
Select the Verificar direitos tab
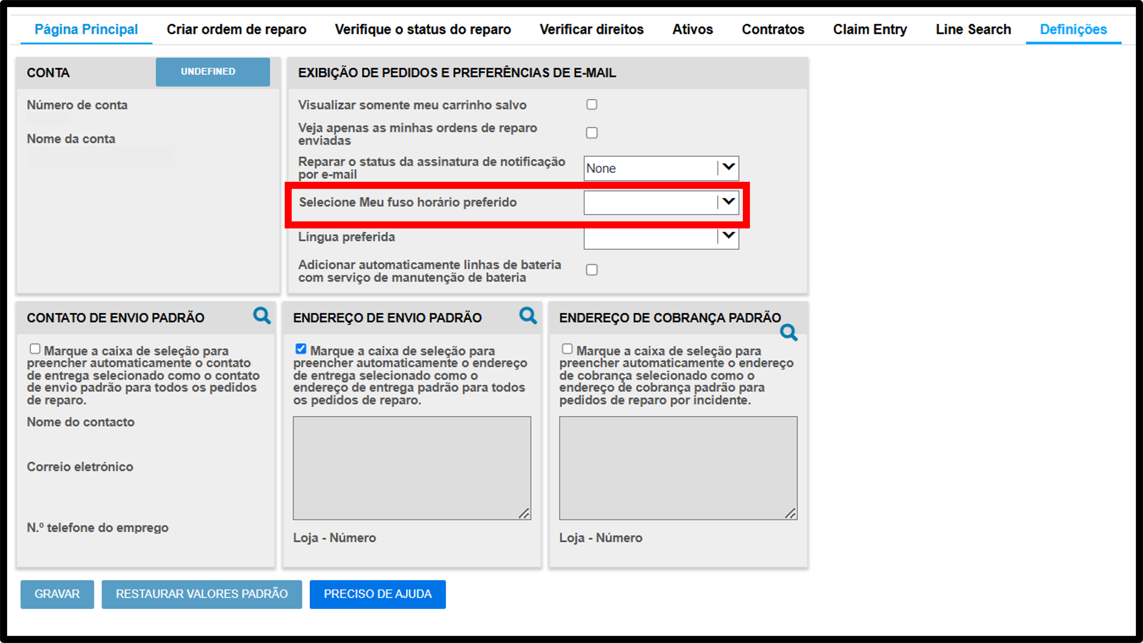[591, 29]
